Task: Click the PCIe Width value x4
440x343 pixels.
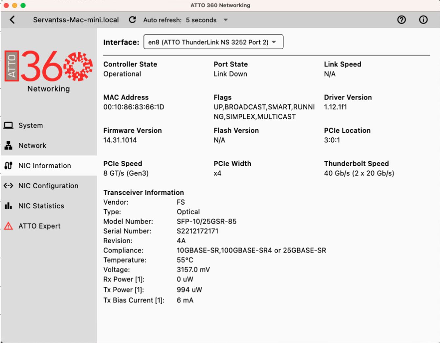Action: pyautogui.click(x=217, y=173)
